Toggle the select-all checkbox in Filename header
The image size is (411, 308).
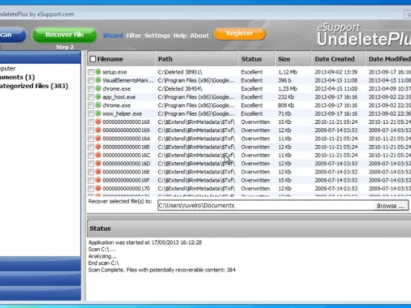(93, 59)
